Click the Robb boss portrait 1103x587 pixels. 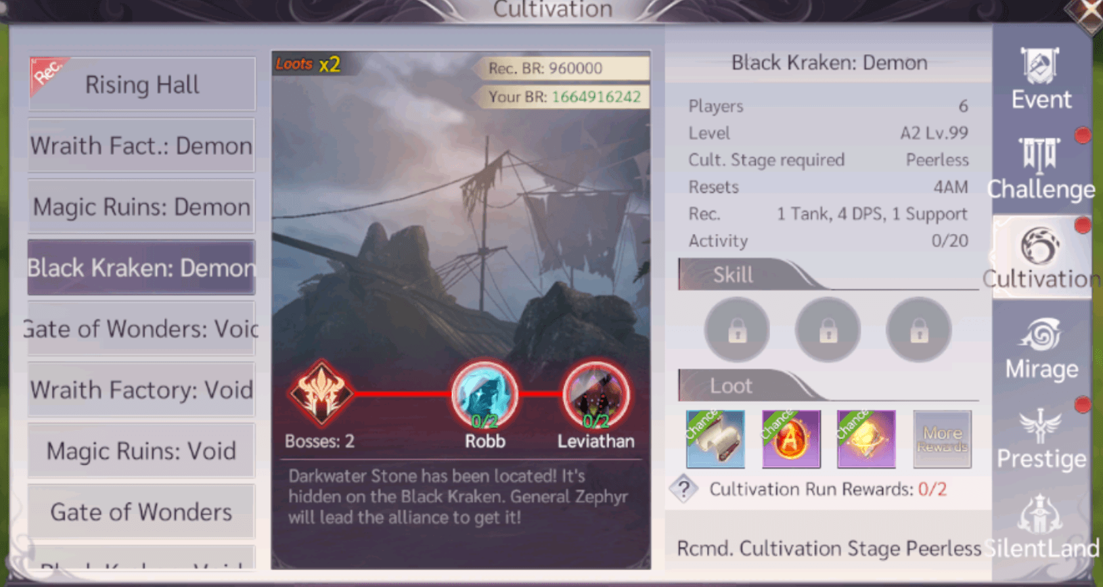(485, 395)
